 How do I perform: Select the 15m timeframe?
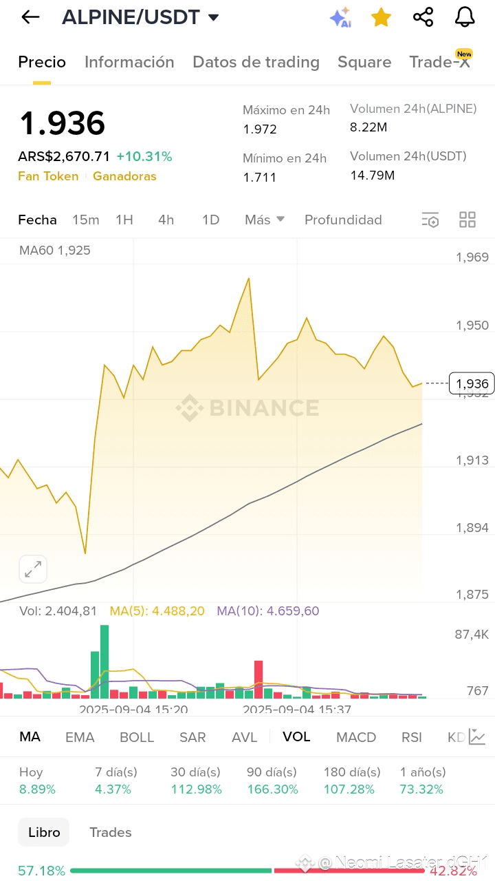click(x=86, y=220)
